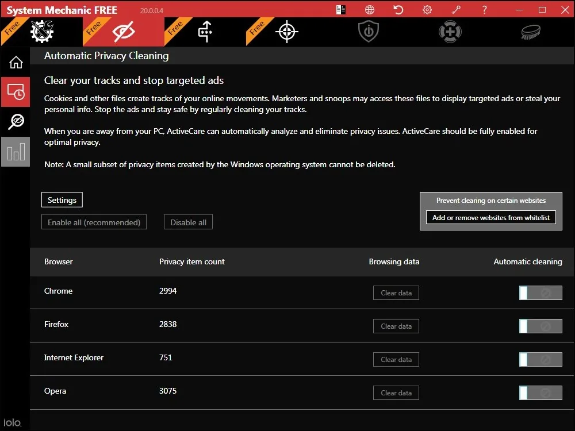This screenshot has height=431, width=575.
Task: Open the magnifier eye scan sidebar icon
Action: point(16,122)
